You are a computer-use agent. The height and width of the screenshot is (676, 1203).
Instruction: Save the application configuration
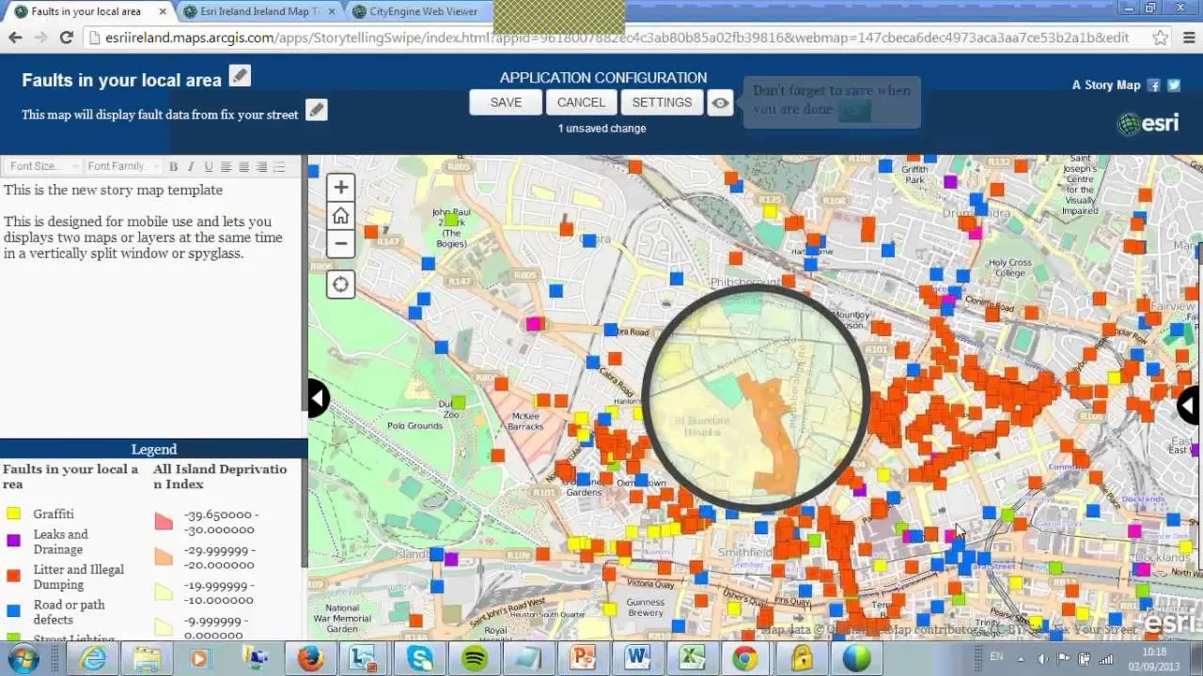coord(506,102)
